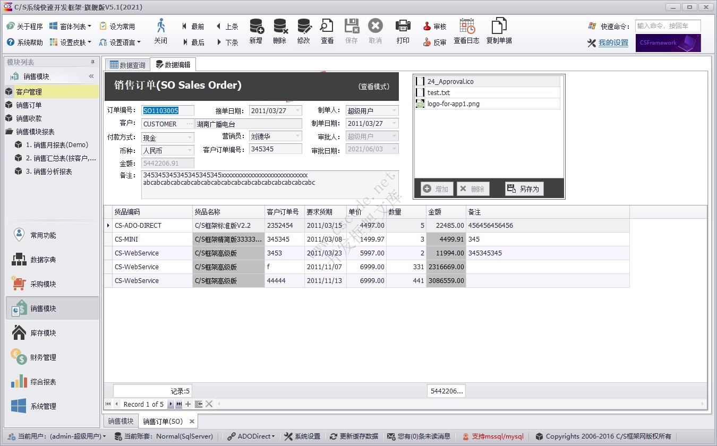This screenshot has width=717, height=446.
Task: Open the 我的设置 link
Action: 613,43
